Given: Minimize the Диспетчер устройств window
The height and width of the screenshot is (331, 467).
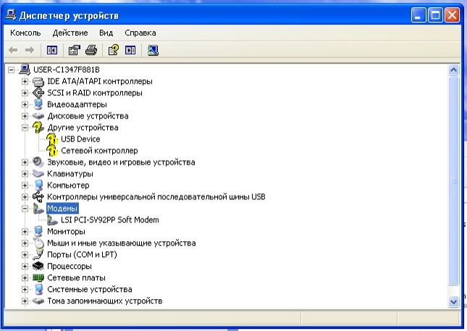Looking at the screenshot, I should pos(418,15).
